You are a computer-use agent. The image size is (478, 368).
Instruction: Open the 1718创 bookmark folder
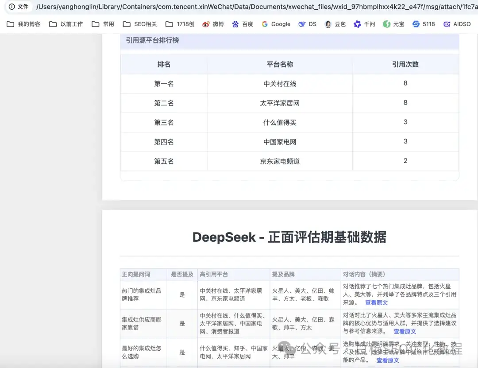click(x=180, y=24)
